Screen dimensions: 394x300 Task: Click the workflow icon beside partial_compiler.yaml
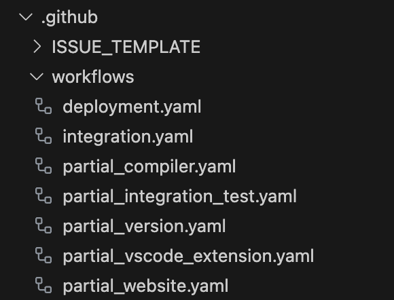(43, 166)
